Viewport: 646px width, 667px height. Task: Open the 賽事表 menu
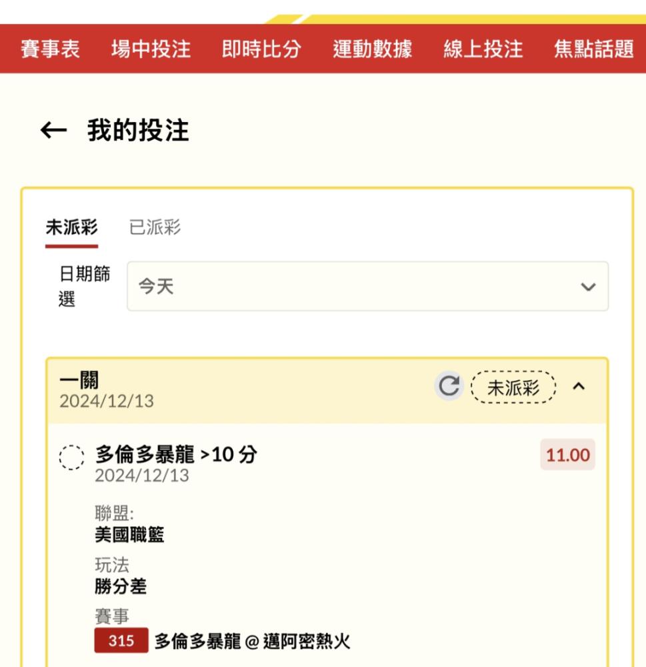point(50,49)
